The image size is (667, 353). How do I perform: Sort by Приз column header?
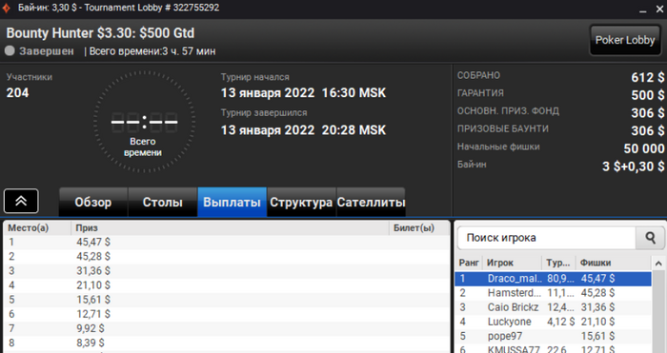(230, 228)
